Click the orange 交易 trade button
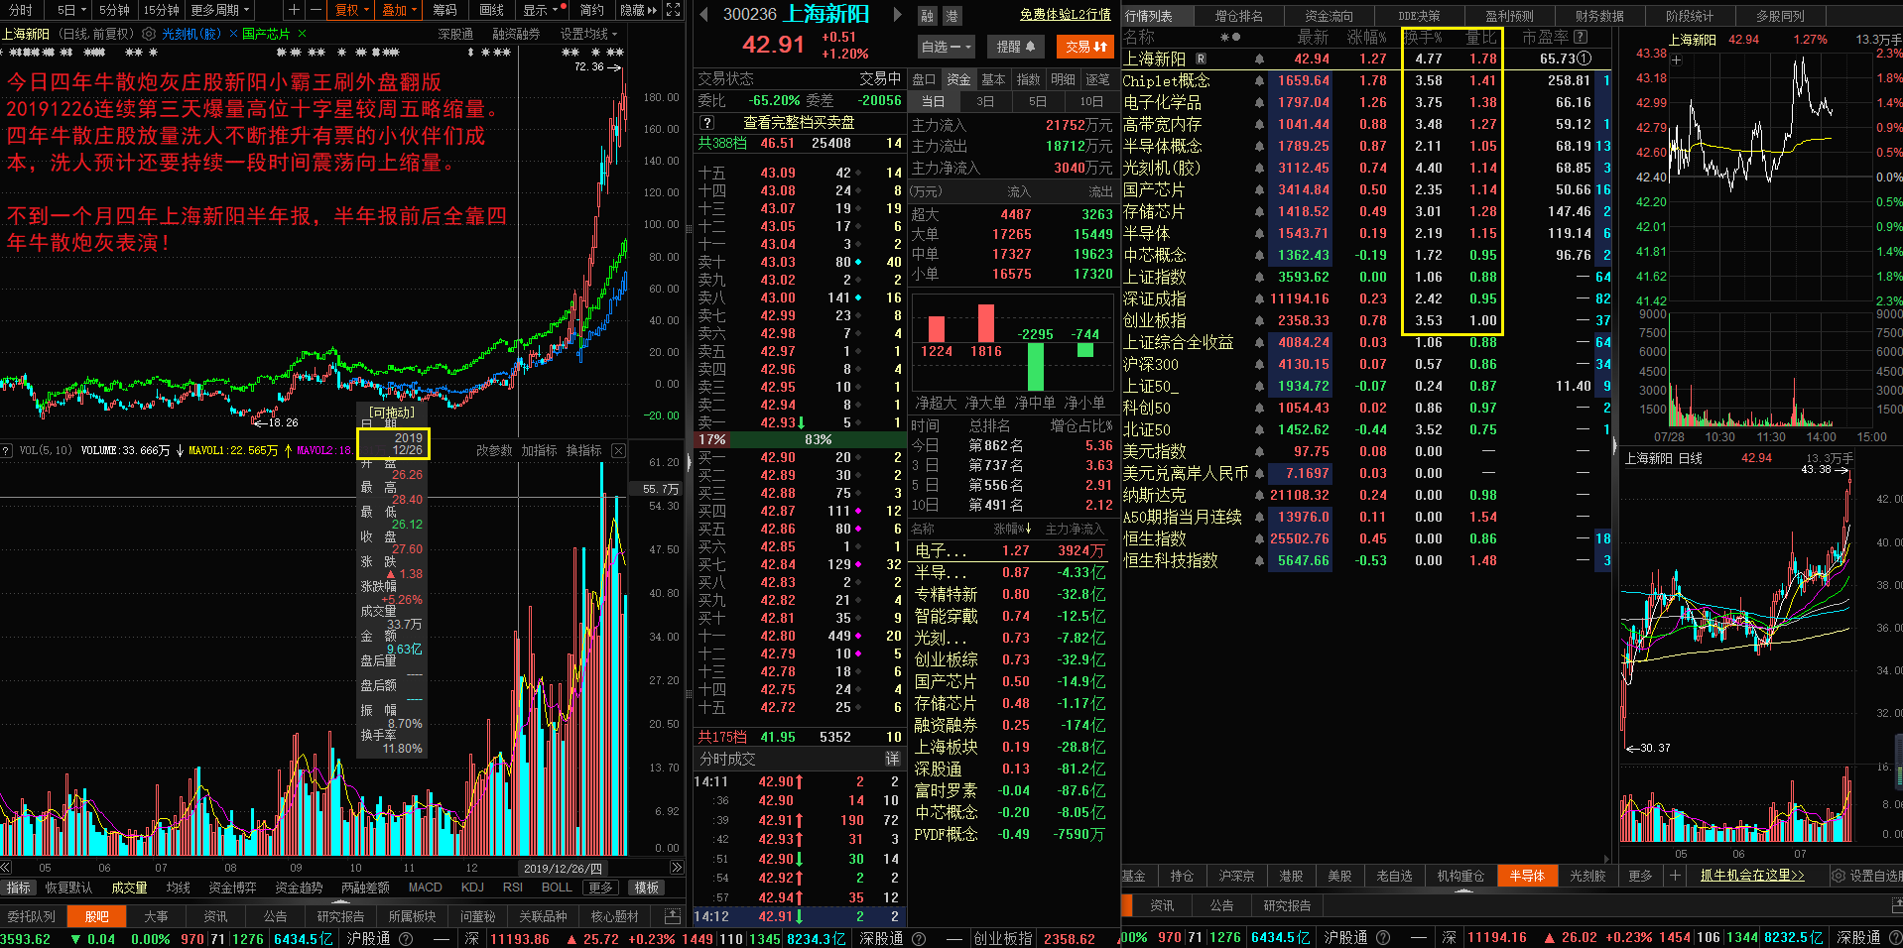The height and width of the screenshot is (948, 1903). pyautogui.click(x=1085, y=47)
